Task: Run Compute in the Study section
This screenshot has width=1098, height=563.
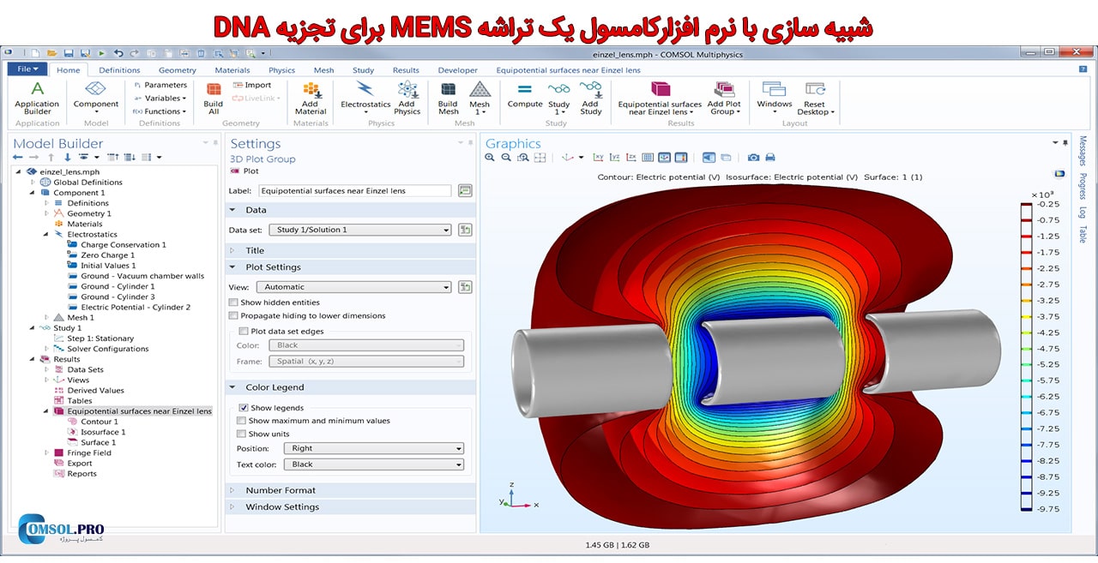Action: pyautogui.click(x=524, y=94)
